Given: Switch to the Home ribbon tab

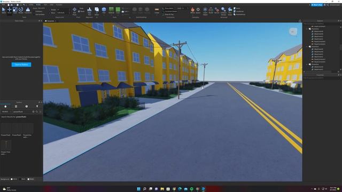Looking at the screenshot, I should [31, 5].
